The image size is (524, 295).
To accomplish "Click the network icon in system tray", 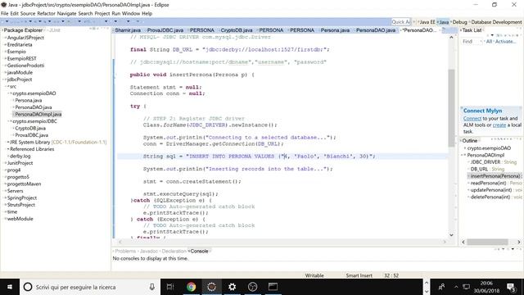I will [x=466, y=287].
